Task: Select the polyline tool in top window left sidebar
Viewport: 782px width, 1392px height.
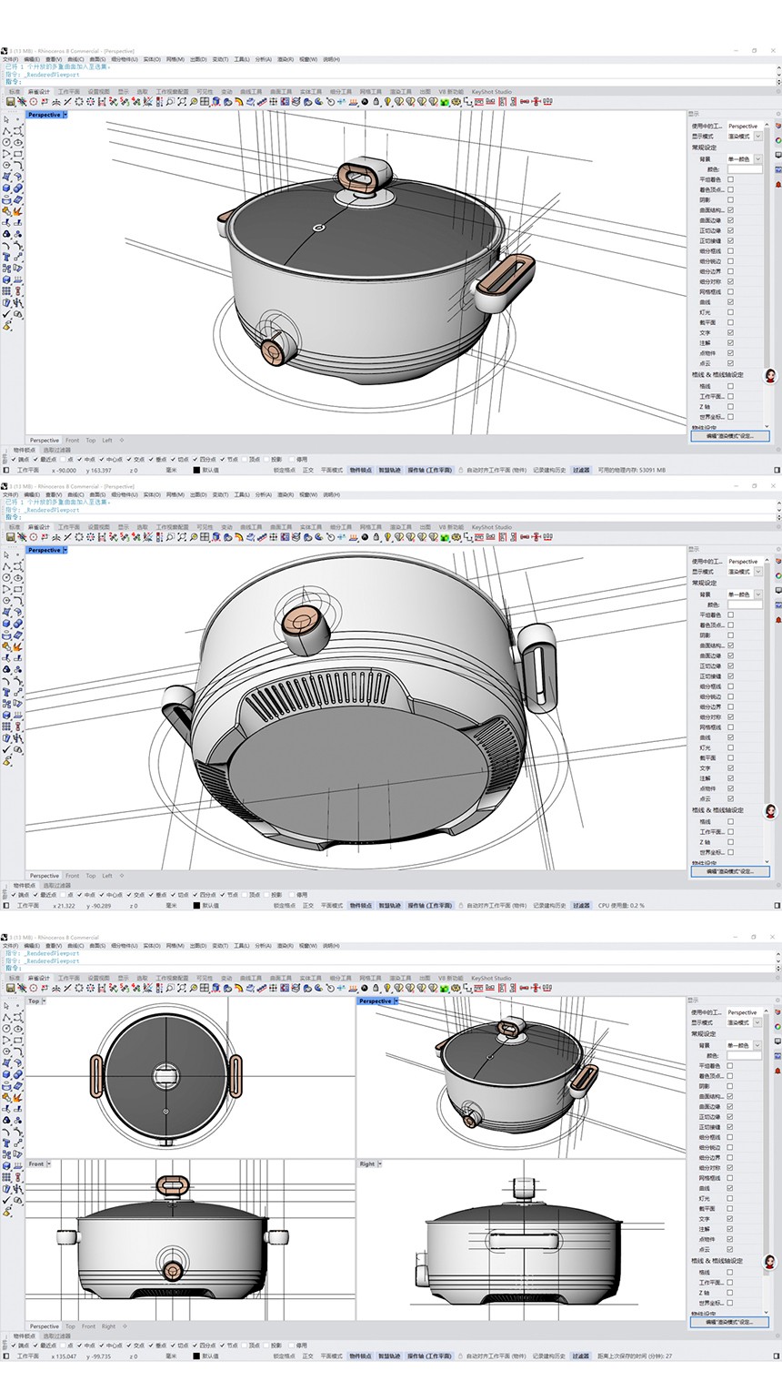Action: (6, 131)
